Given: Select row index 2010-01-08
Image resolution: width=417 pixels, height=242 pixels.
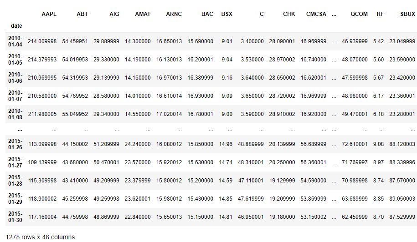Looking at the screenshot, I should coord(15,114).
